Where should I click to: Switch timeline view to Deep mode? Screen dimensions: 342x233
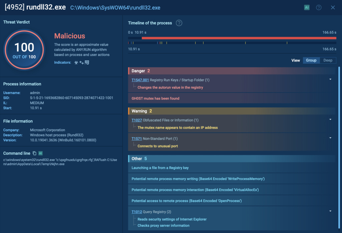(328, 60)
